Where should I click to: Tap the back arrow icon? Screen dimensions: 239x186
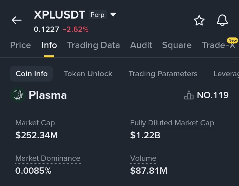[x=17, y=20]
